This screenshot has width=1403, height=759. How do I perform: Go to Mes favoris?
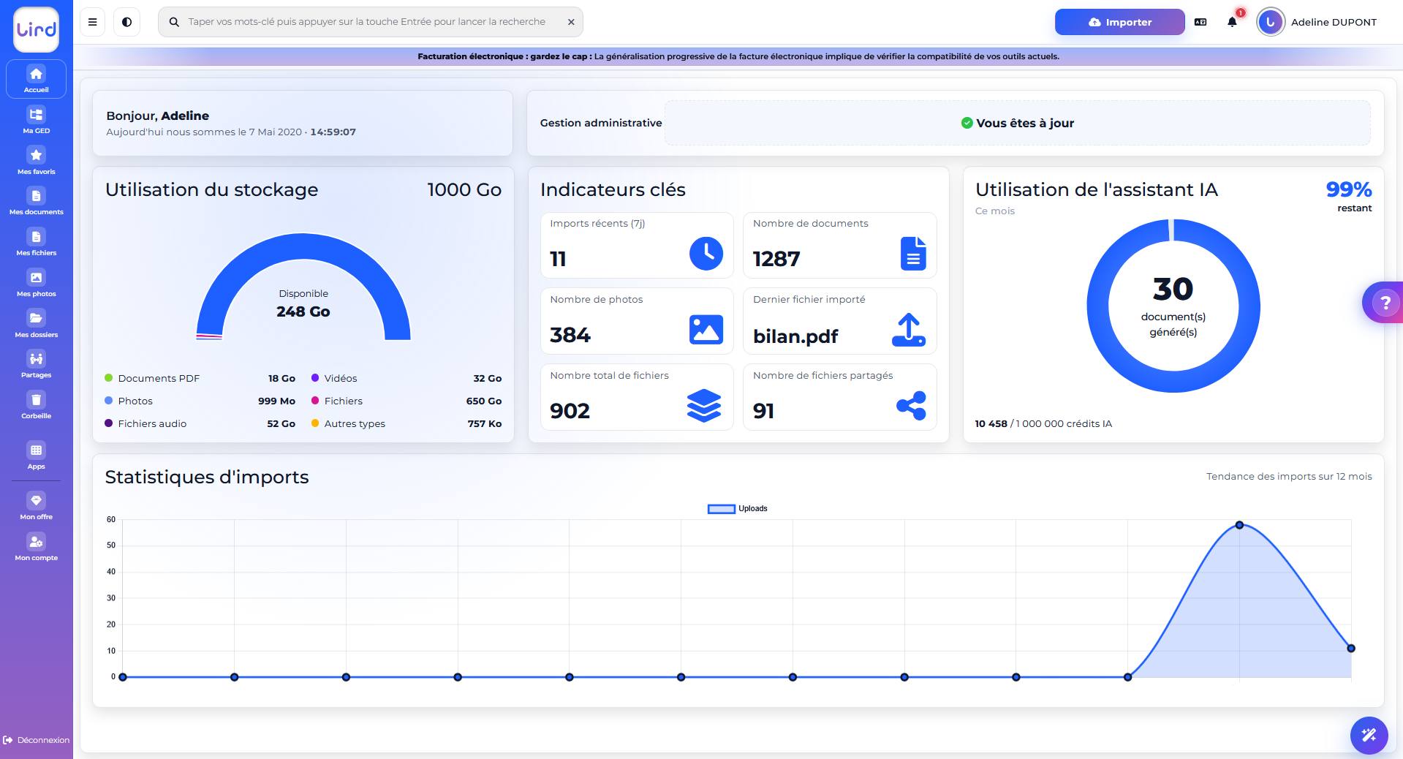36,161
